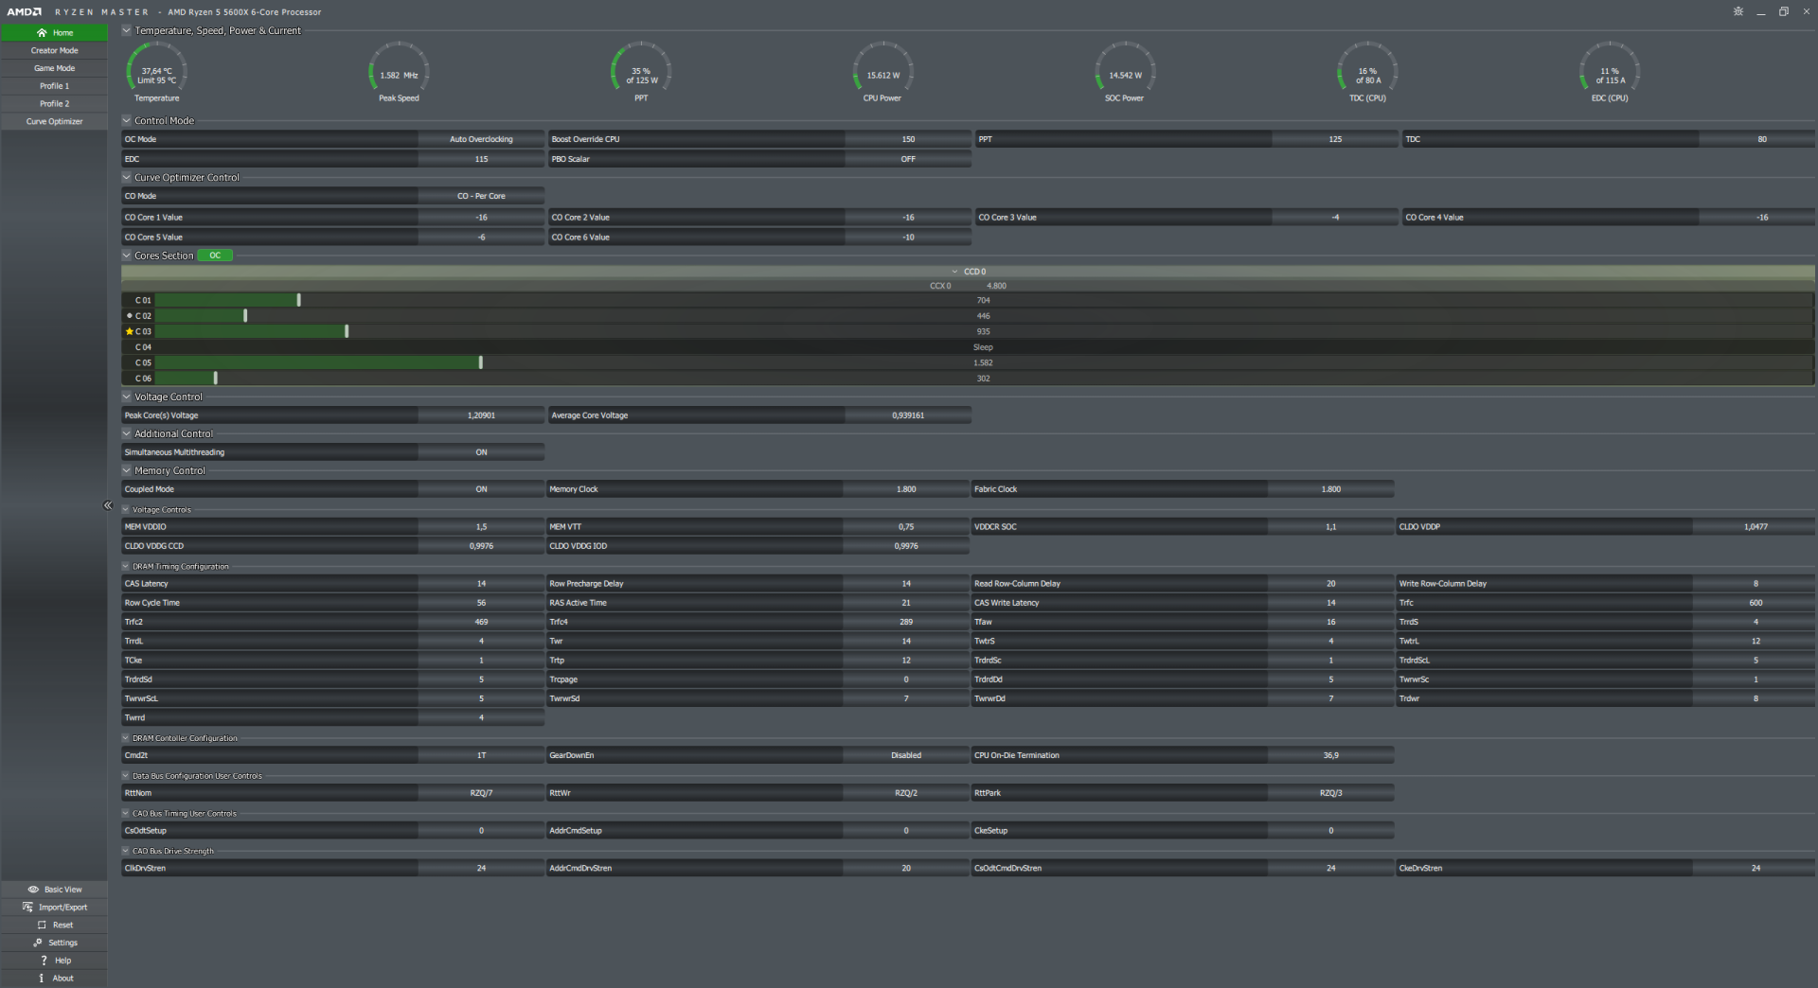Switch to Creator Mode profile
The width and height of the screenshot is (1818, 988).
(x=54, y=50)
